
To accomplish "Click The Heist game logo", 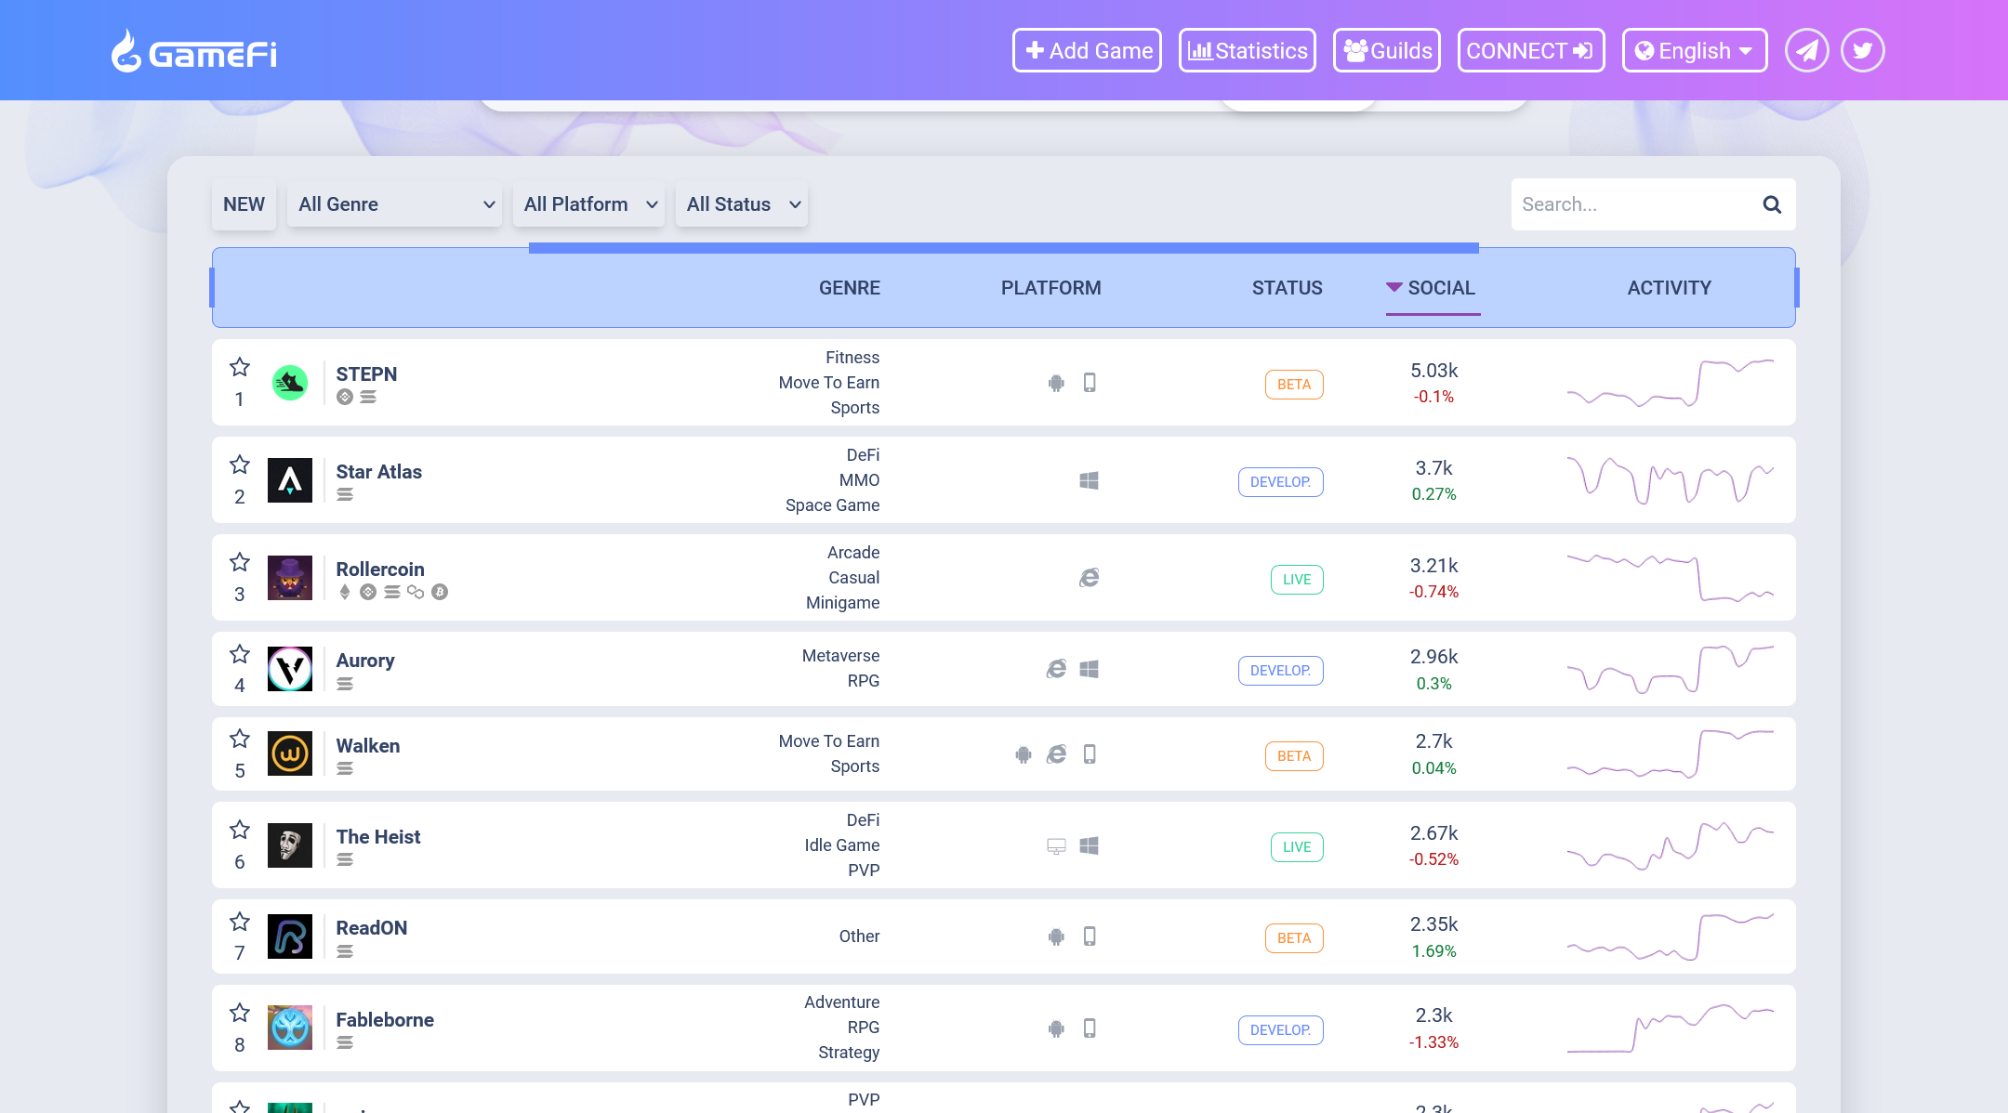I will 290,845.
